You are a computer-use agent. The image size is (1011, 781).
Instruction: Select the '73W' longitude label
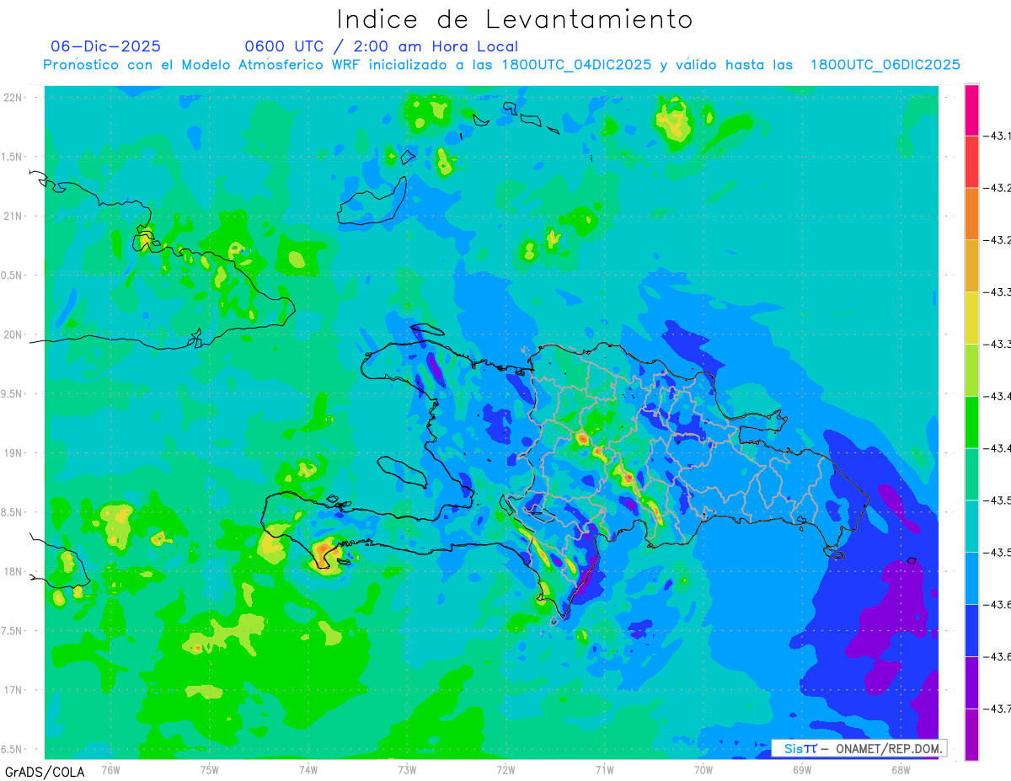click(x=407, y=769)
